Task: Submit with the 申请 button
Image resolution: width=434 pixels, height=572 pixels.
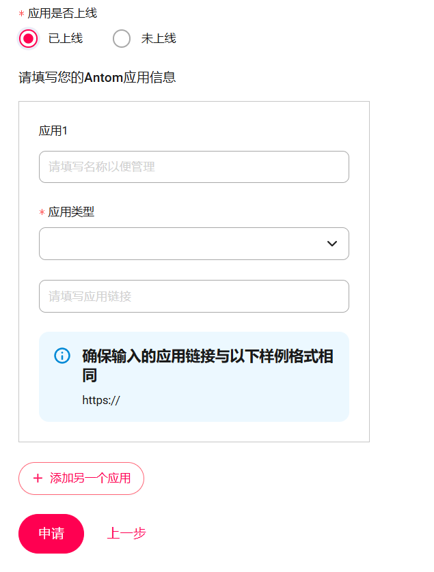Action: tap(51, 533)
